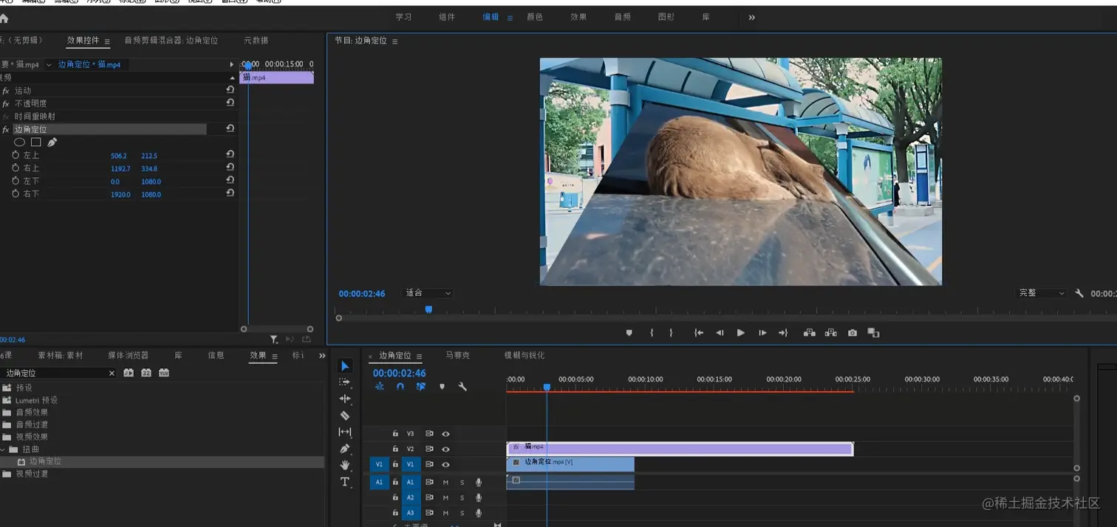Switch to 马赛克 sequence tab
Viewport: 1117px width, 527px height.
click(457, 356)
